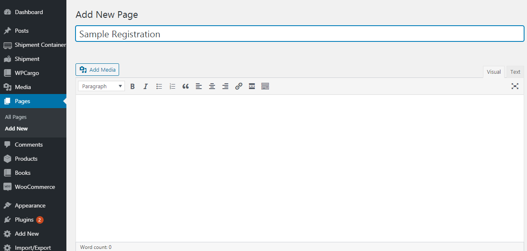
Task: Enable distraction-free writing mode
Action: coord(515,86)
